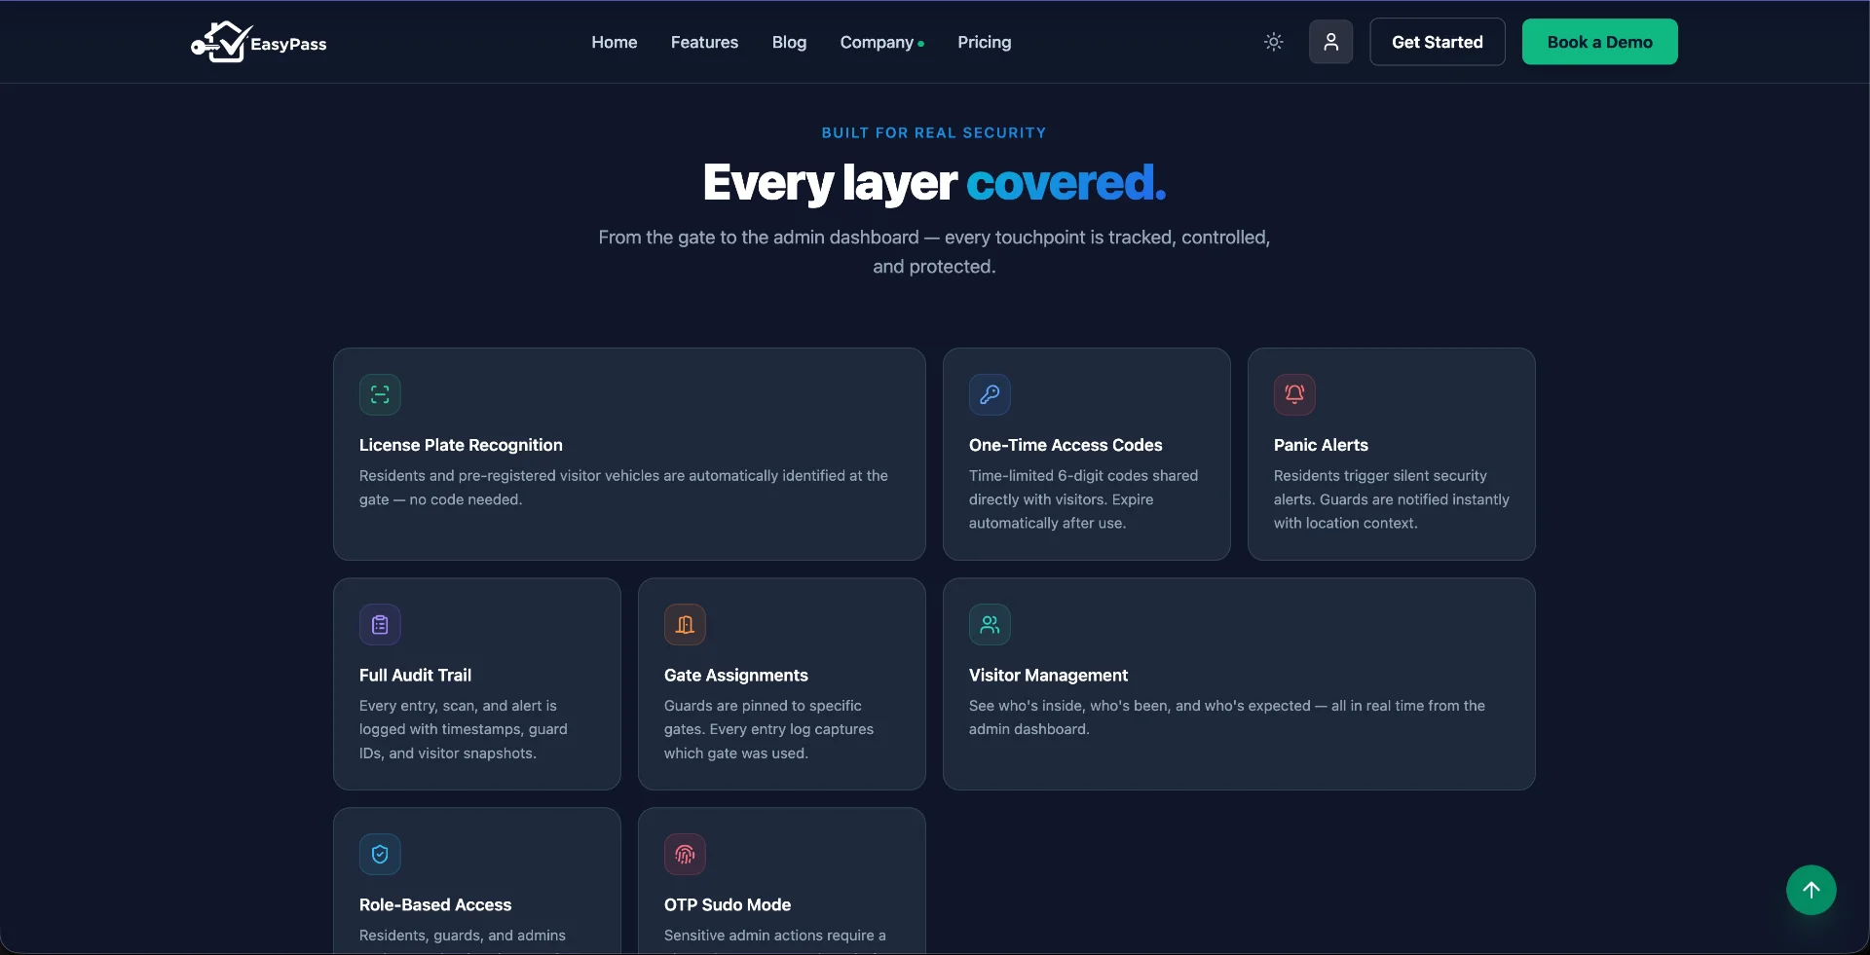Expand the Company menu
The image size is (1870, 955).
pyautogui.click(x=881, y=42)
